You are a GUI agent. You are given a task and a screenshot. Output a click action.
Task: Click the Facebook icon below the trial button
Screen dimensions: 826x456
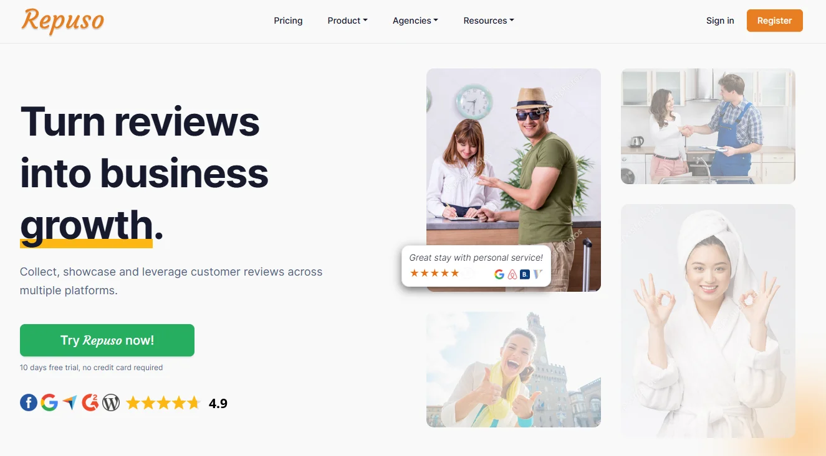click(29, 403)
